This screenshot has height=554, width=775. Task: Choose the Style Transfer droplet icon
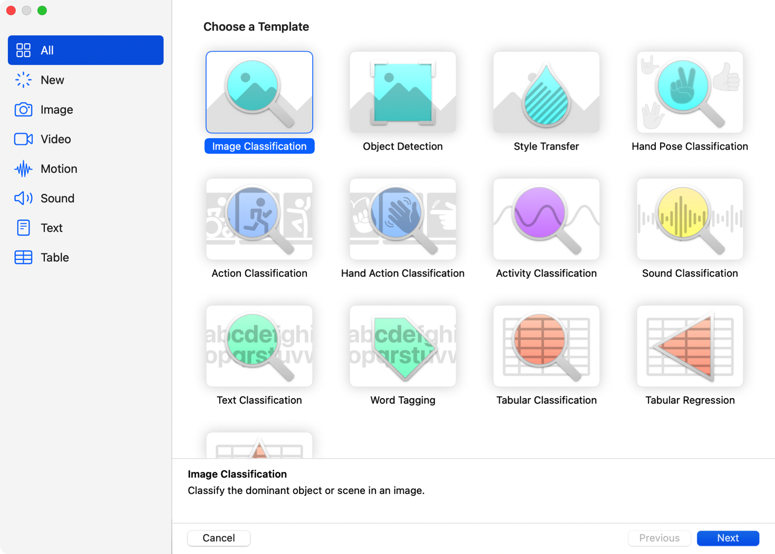[546, 92]
